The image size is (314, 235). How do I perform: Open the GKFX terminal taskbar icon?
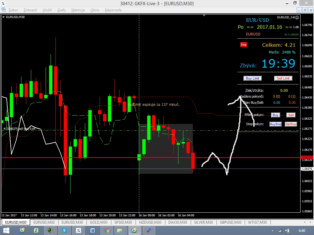click(78, 231)
